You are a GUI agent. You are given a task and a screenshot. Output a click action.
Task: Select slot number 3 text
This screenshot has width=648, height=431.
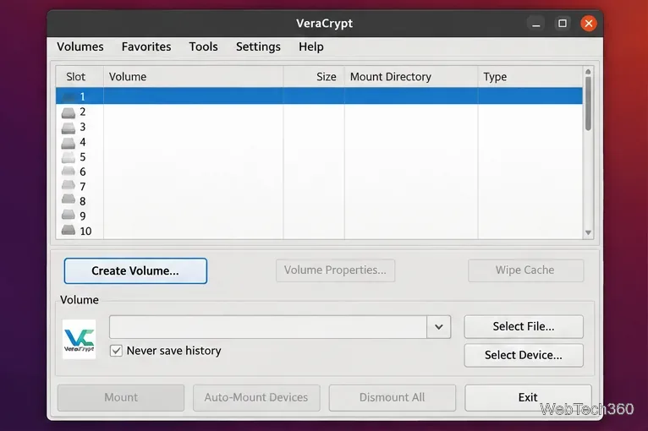click(x=83, y=127)
